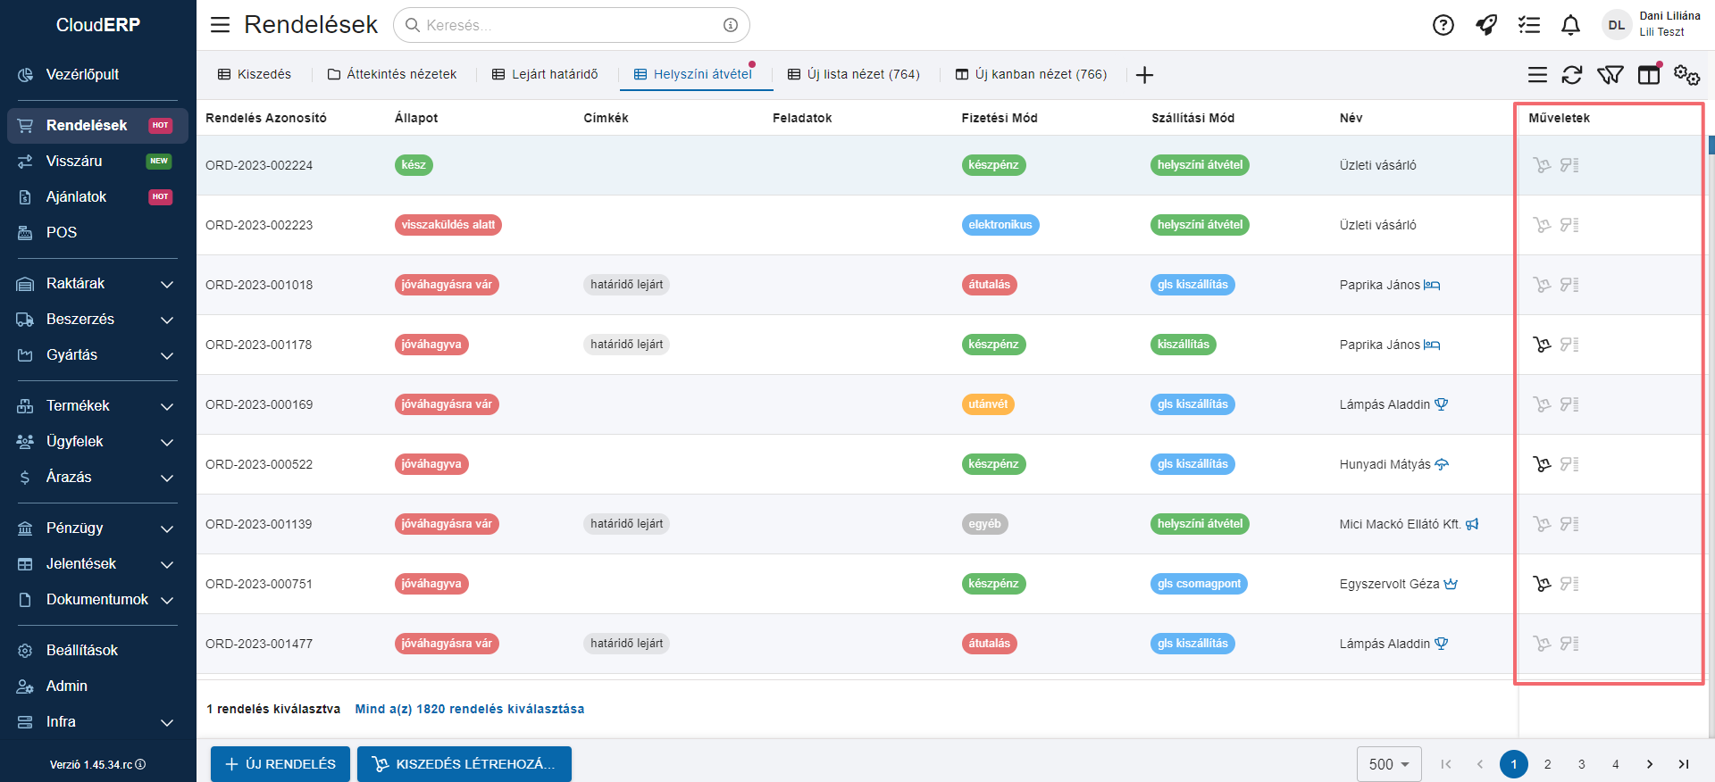This screenshot has width=1715, height=782.
Task: Click cart action icon for ORD-2023-001178
Action: (1542, 345)
